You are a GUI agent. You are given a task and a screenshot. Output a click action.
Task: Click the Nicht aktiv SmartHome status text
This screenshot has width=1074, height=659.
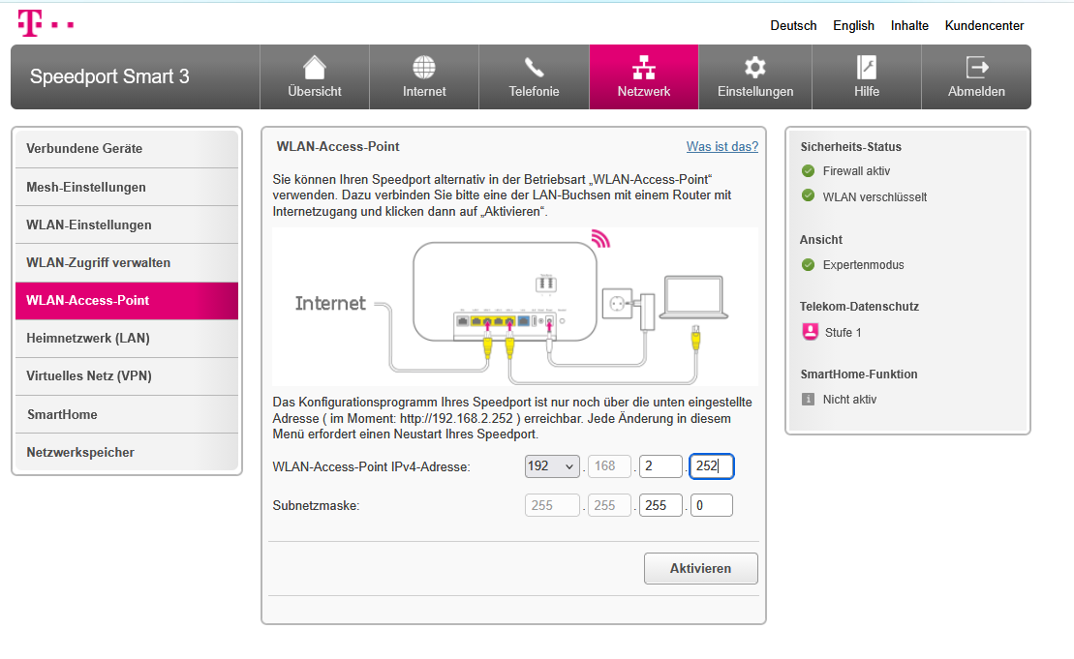click(x=849, y=399)
